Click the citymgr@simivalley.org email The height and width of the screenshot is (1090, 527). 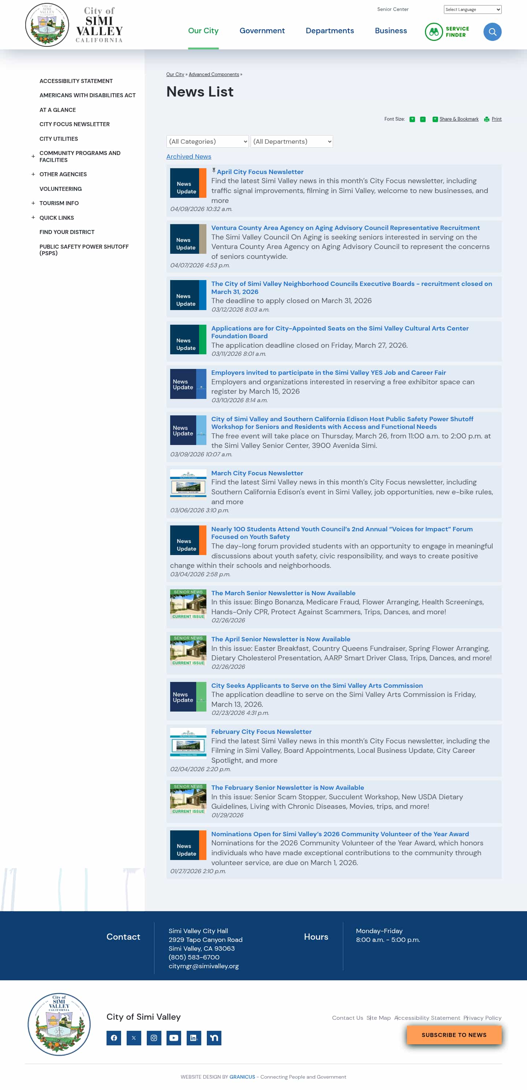tap(203, 966)
